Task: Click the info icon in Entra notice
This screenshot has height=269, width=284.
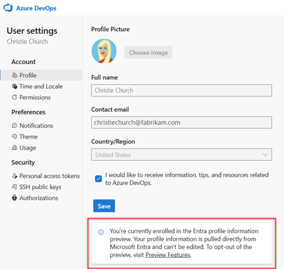Action: click(101, 232)
